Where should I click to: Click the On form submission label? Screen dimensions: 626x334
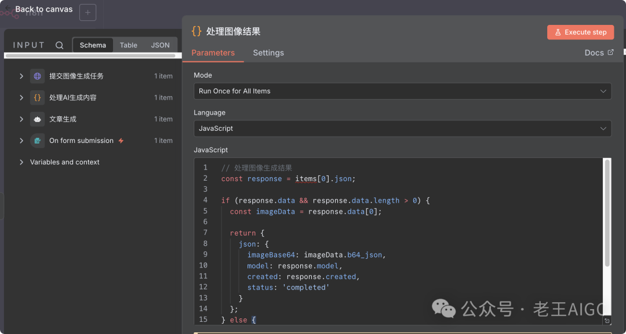pos(81,140)
